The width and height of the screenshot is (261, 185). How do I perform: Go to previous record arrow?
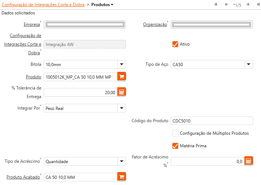pyautogui.click(x=226, y=4)
